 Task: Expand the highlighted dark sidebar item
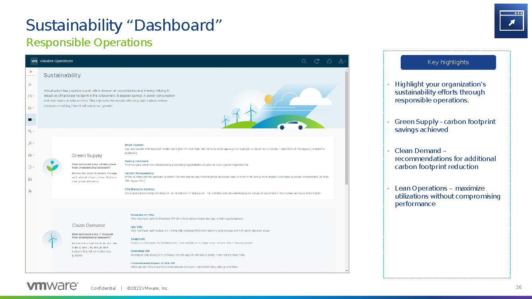(31, 119)
